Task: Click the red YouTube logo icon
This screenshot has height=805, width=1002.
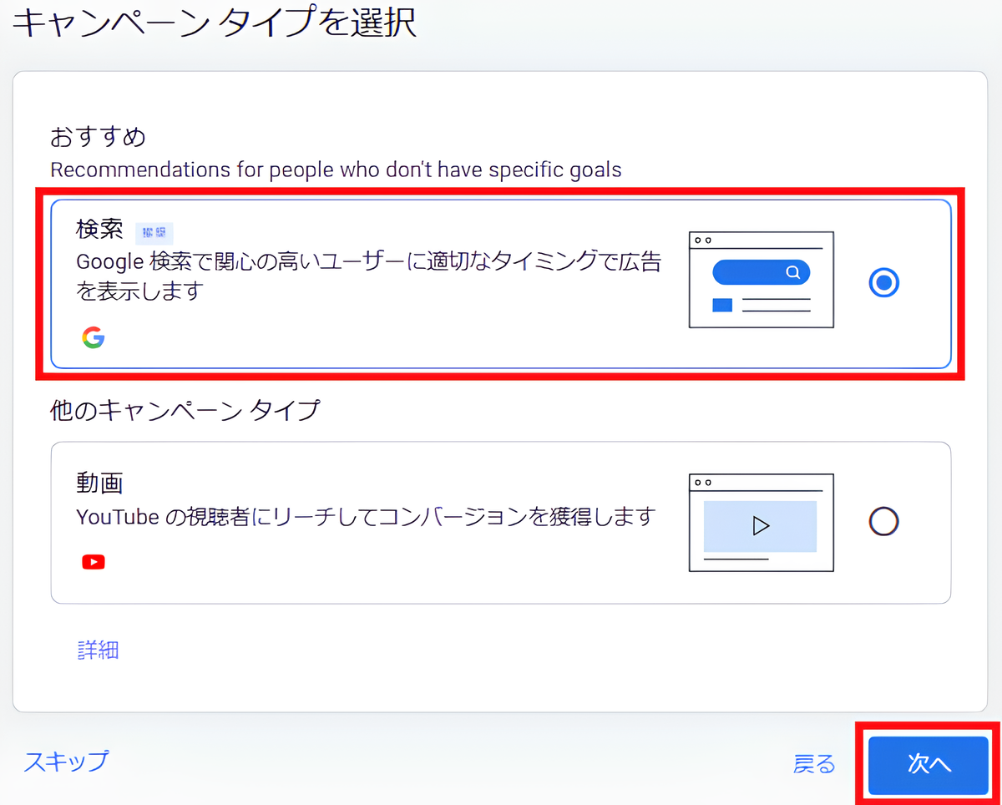Action: pos(94,562)
